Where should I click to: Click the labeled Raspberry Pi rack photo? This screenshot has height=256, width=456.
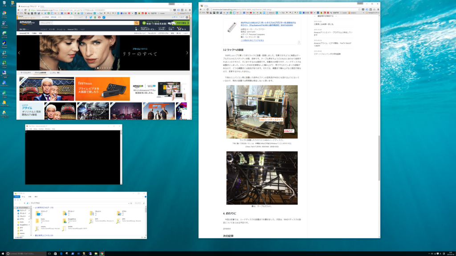(x=262, y=112)
